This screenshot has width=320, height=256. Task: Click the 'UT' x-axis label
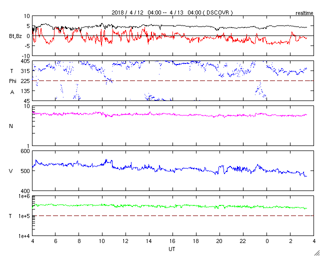click(172, 249)
